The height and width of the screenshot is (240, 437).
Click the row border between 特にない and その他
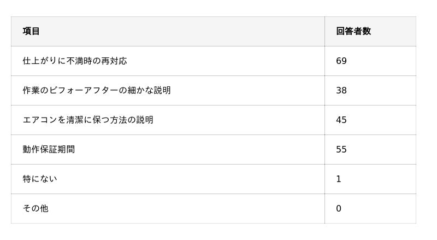164,194
